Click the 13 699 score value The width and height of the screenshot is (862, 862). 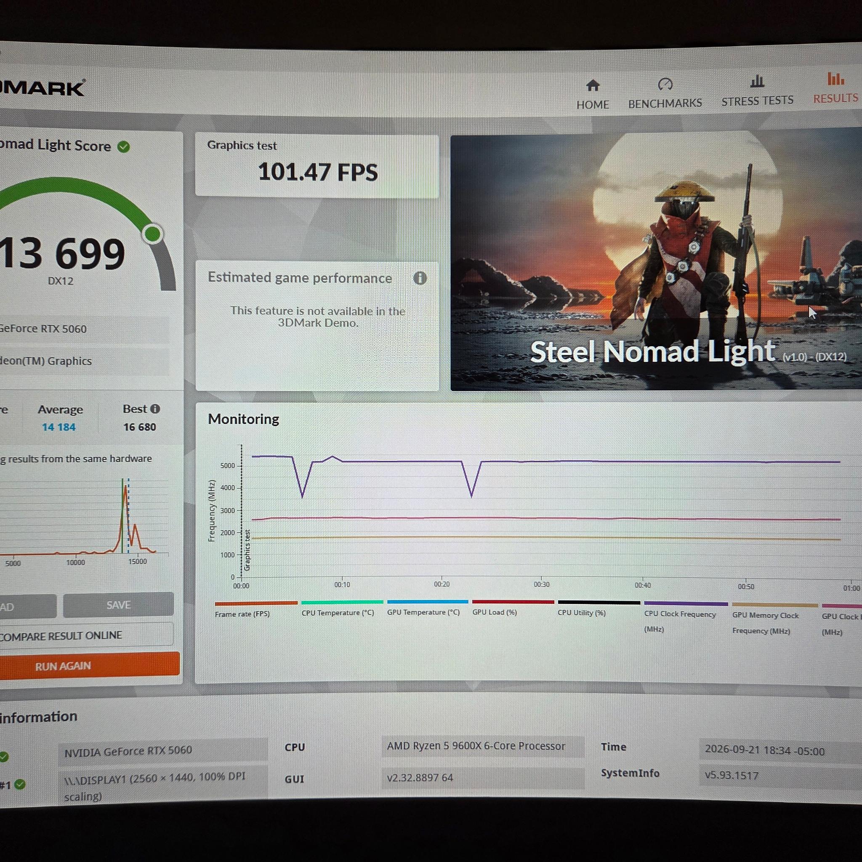tap(62, 253)
